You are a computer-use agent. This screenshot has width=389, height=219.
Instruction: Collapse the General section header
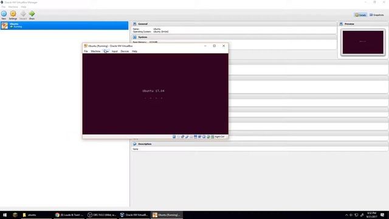click(x=233, y=24)
